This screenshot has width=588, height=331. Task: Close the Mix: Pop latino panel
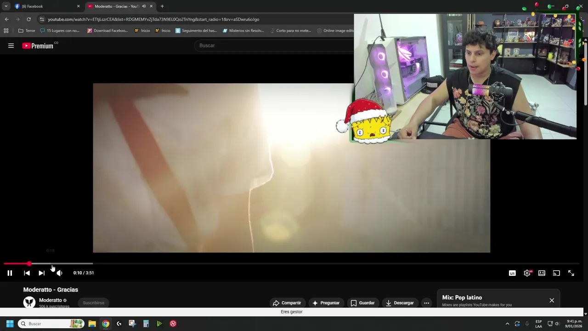552,301
